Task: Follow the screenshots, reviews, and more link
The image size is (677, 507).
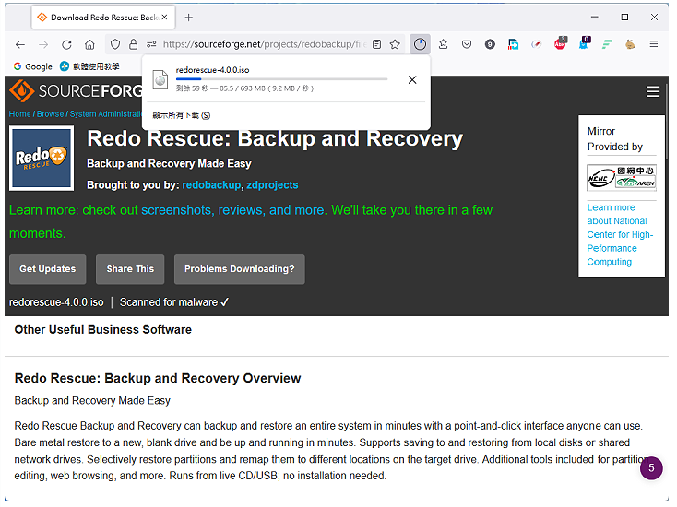Action: tap(232, 210)
